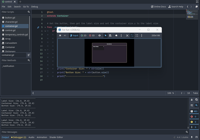Toggle the Input mode button
200x140 pixels.
coord(74,36)
